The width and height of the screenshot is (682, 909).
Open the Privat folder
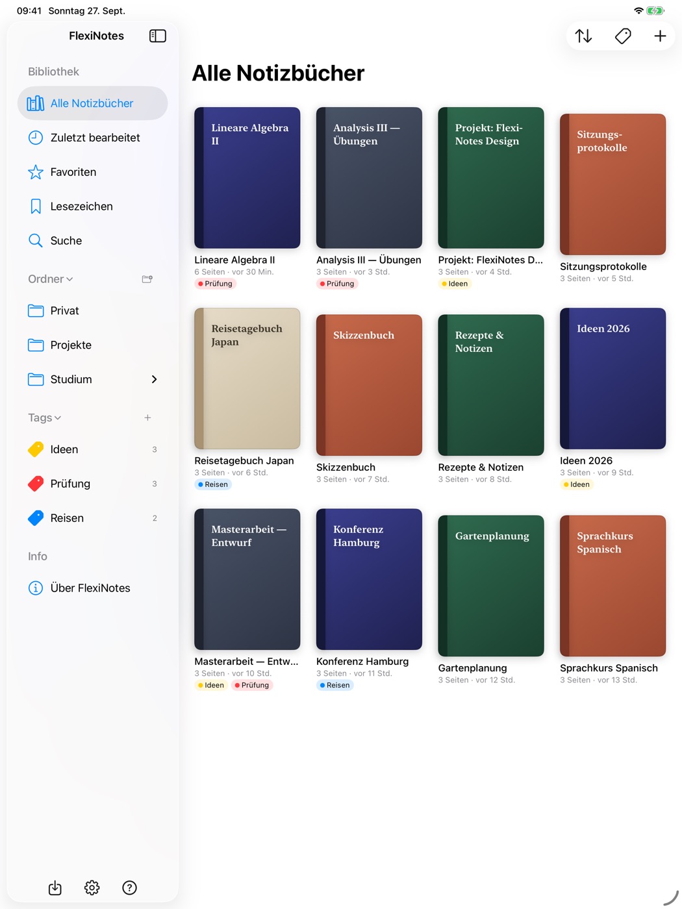coord(92,311)
